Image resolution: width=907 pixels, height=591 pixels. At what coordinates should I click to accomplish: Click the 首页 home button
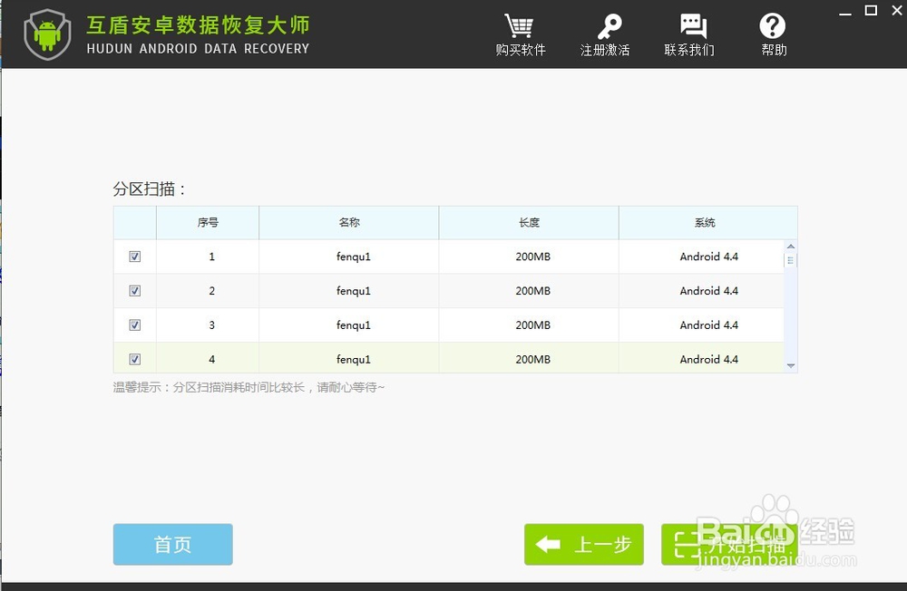(x=172, y=544)
